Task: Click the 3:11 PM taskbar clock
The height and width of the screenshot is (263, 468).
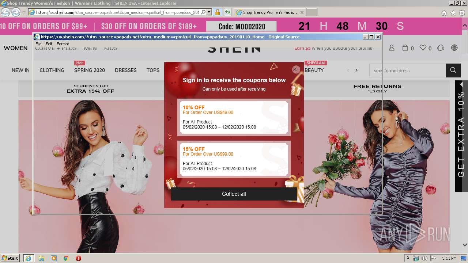Action: tap(449, 258)
